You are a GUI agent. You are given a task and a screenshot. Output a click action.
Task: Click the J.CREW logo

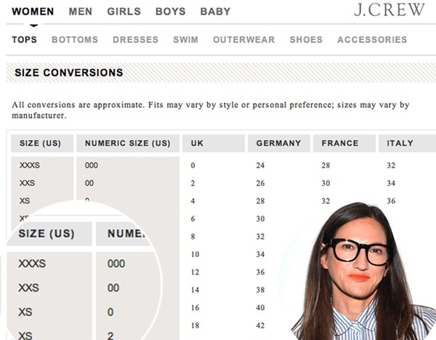pos(389,10)
